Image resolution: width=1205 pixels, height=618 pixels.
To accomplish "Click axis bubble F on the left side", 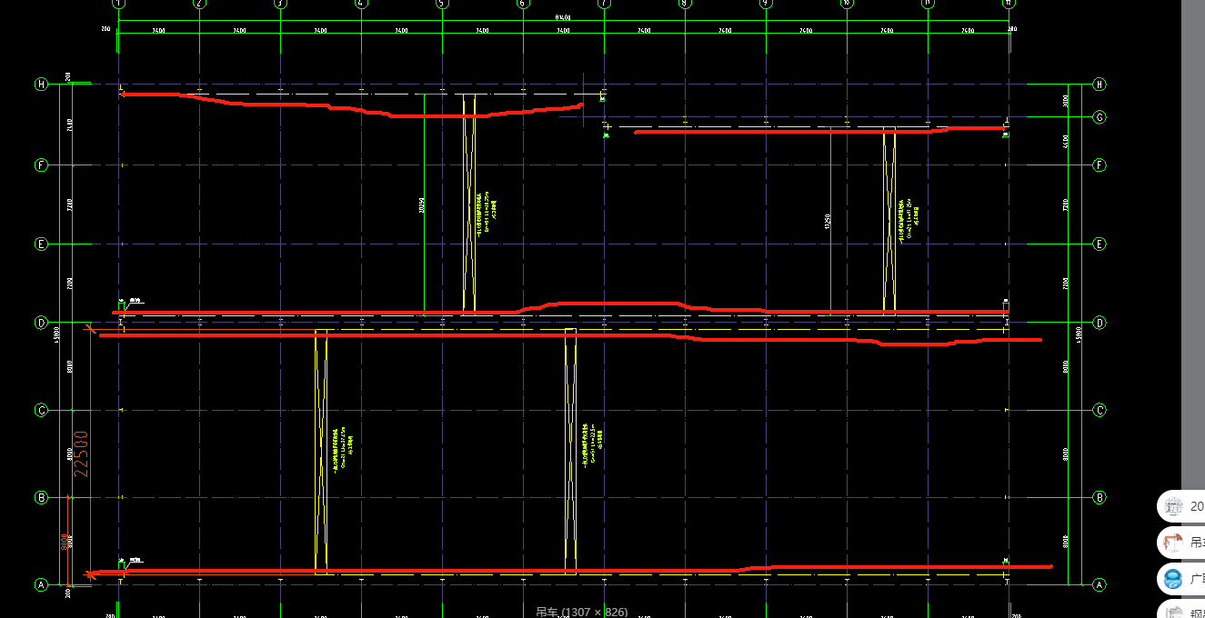I will click(41, 165).
